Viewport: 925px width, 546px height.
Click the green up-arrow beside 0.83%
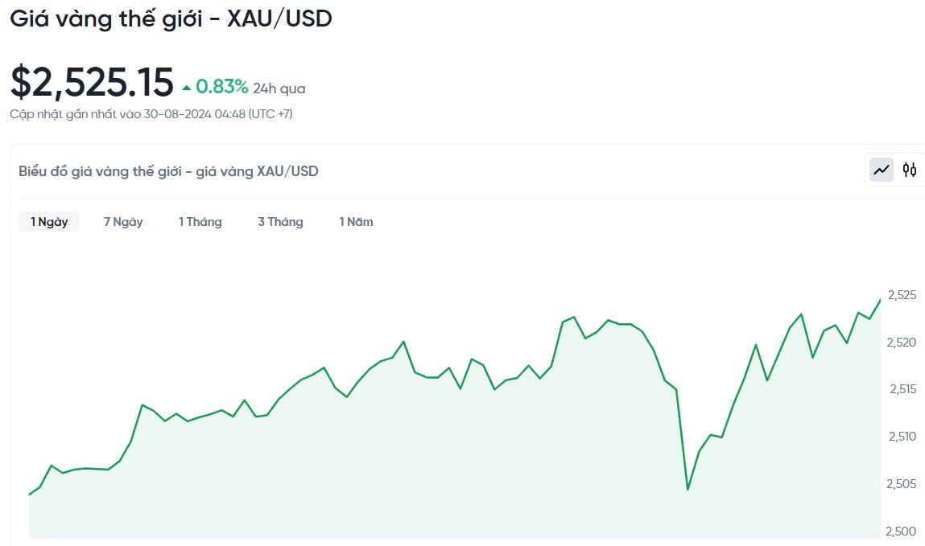pos(187,87)
